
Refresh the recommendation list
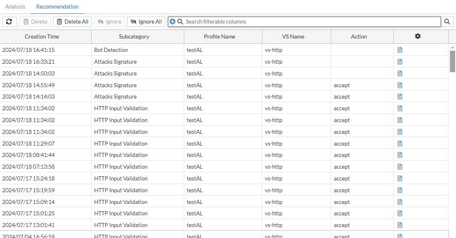9,21
